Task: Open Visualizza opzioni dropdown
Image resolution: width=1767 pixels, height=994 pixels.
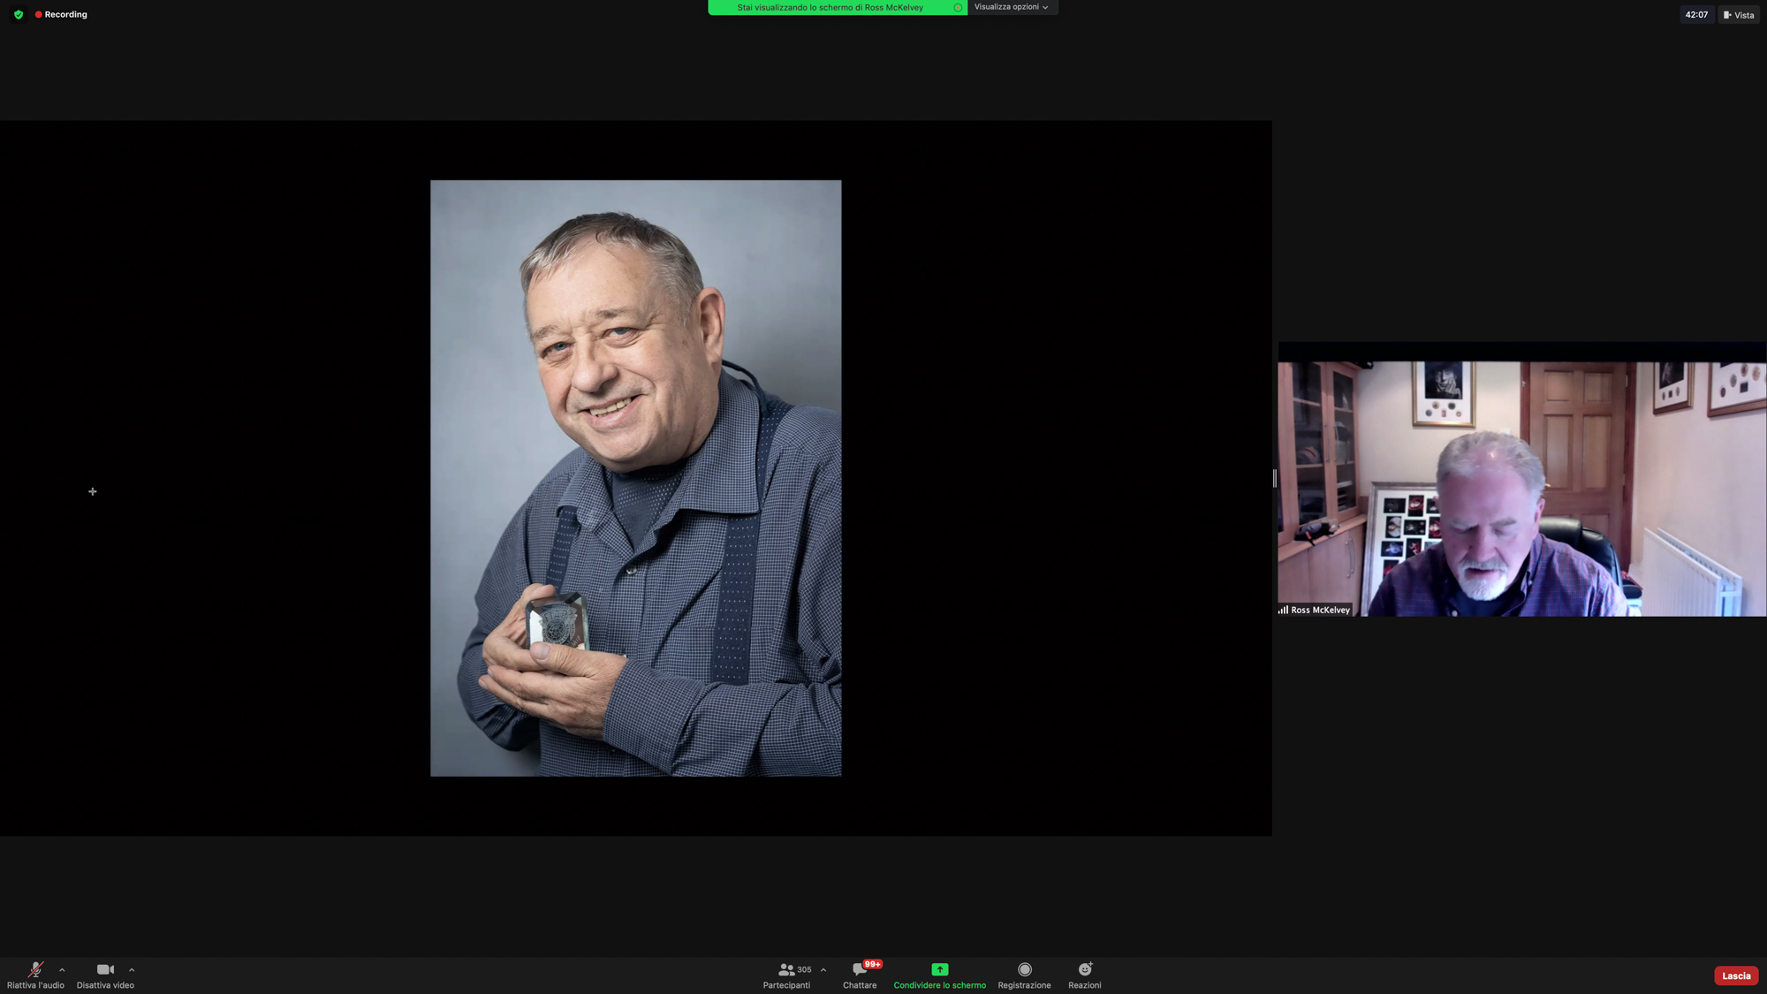Action: point(1012,7)
